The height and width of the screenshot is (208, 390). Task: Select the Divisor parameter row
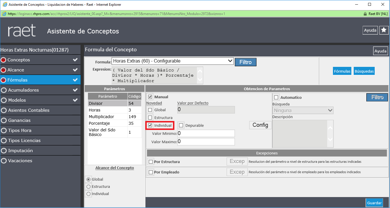(x=114, y=103)
